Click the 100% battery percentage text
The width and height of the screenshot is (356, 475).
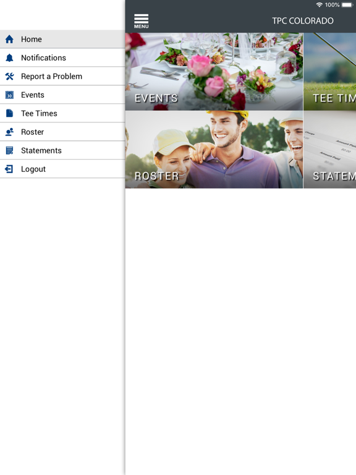tap(332, 5)
